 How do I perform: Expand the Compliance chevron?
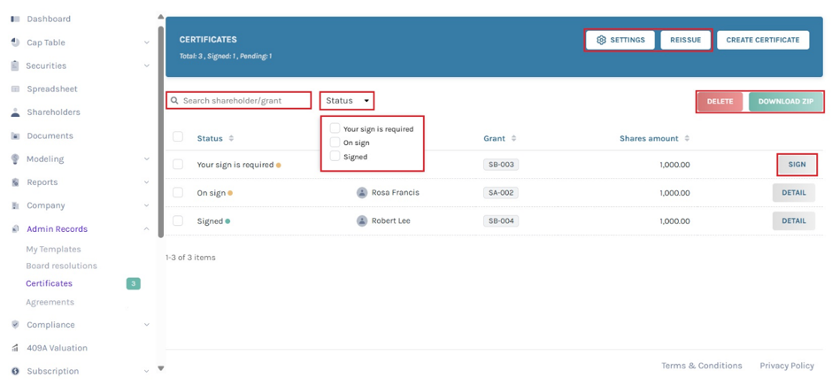pos(147,324)
